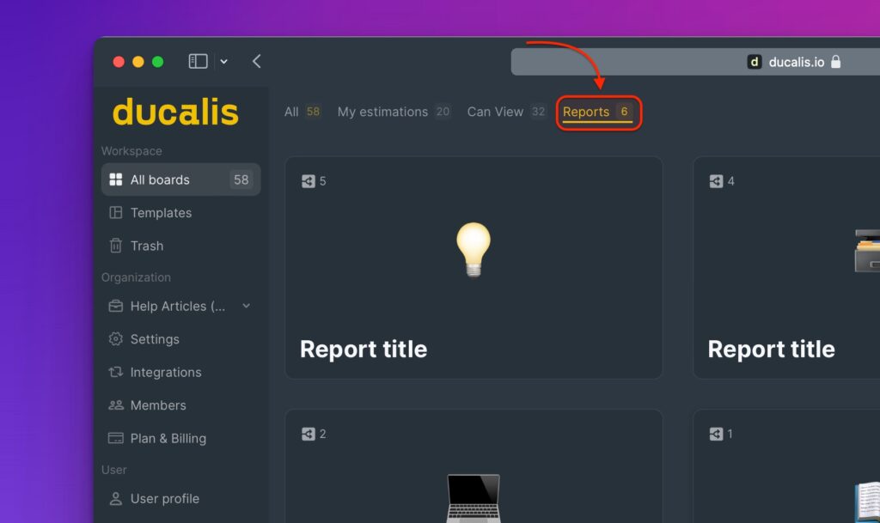Click the share icon on the lightbulb report
This screenshot has width=880, height=523.
click(x=307, y=180)
